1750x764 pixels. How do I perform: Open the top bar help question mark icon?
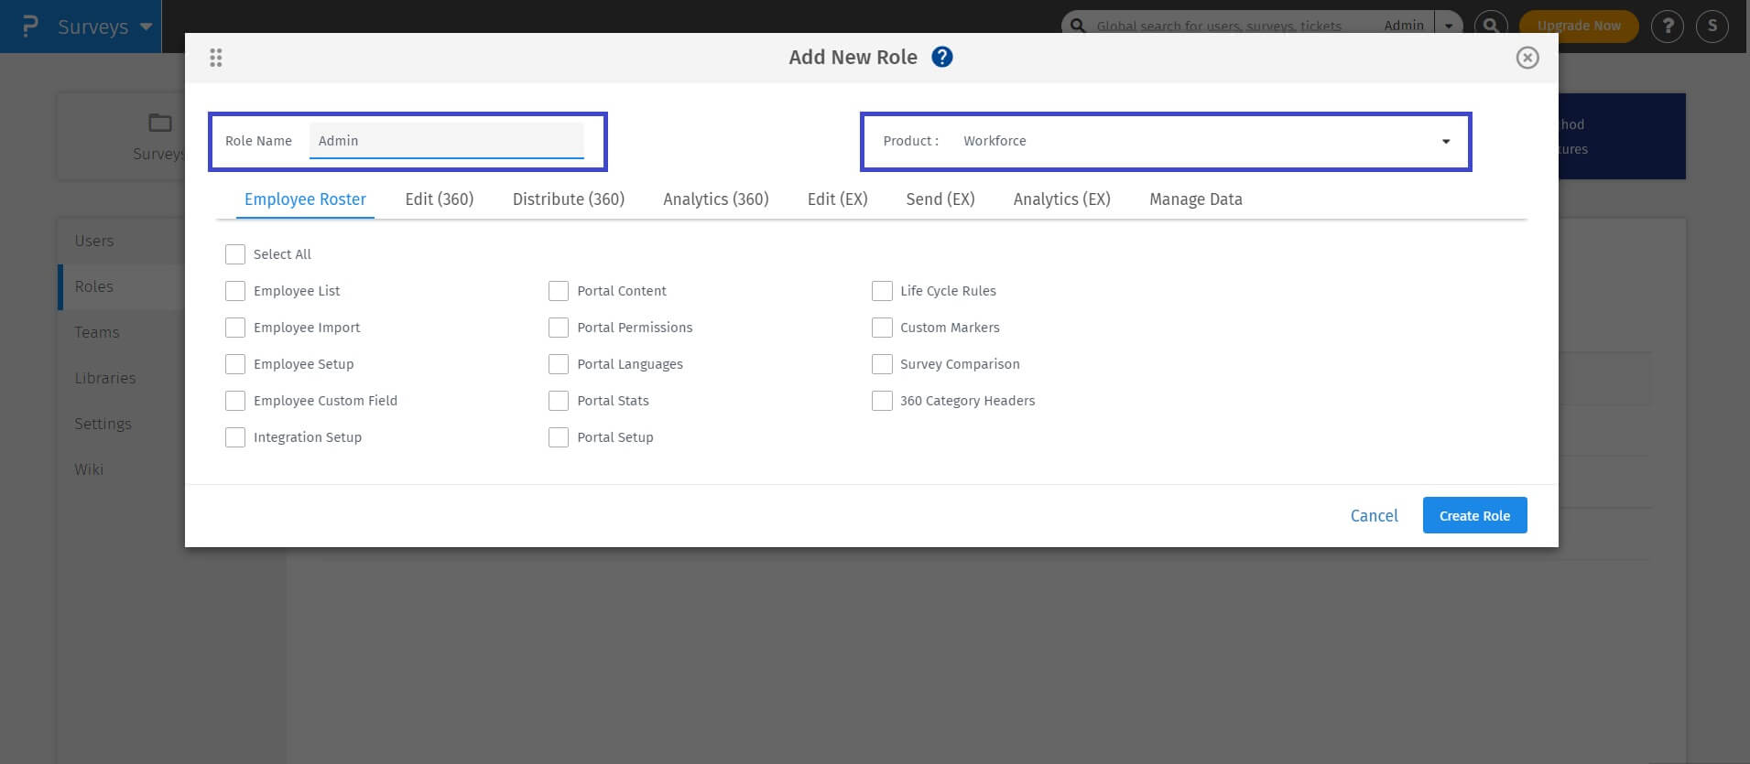(x=1668, y=27)
